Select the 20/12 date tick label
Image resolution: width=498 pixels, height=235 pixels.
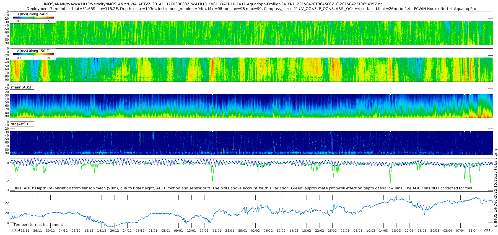[114, 231]
